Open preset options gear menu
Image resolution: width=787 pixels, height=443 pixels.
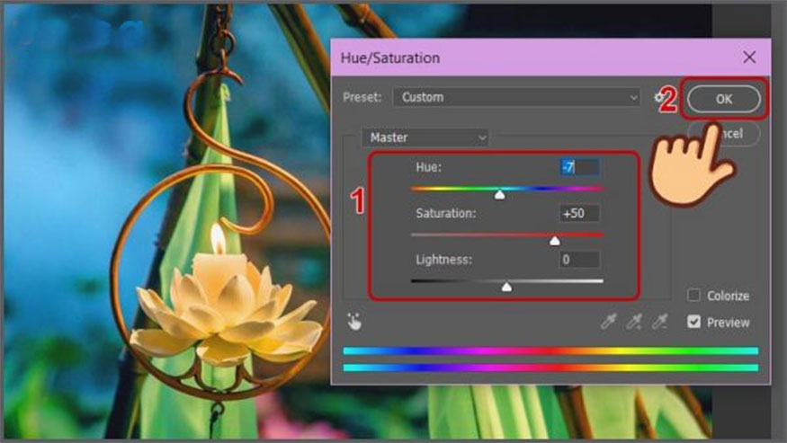point(659,97)
